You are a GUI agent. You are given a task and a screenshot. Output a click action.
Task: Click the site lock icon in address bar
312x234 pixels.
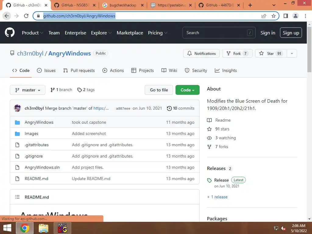coord(38,16)
